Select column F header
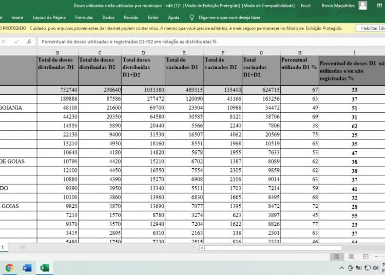The image size is (385, 275). pyautogui.click(x=223, y=53)
